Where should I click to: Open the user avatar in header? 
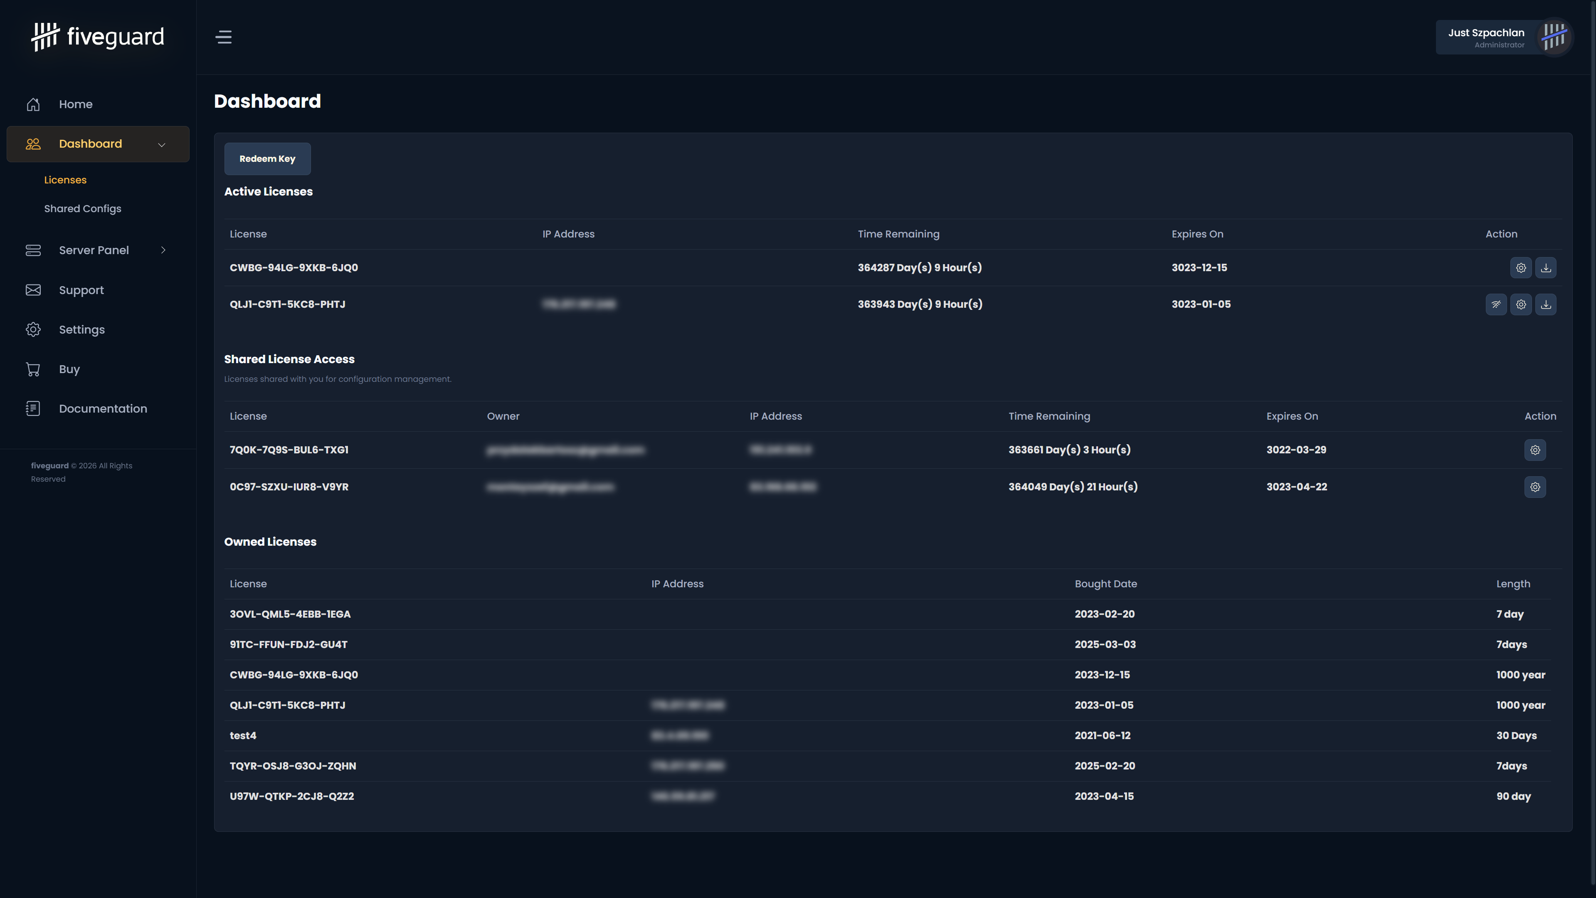click(x=1554, y=37)
